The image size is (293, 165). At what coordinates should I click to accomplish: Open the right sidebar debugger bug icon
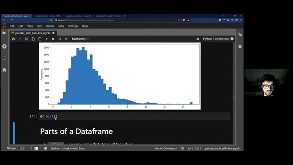pyautogui.click(x=240, y=46)
